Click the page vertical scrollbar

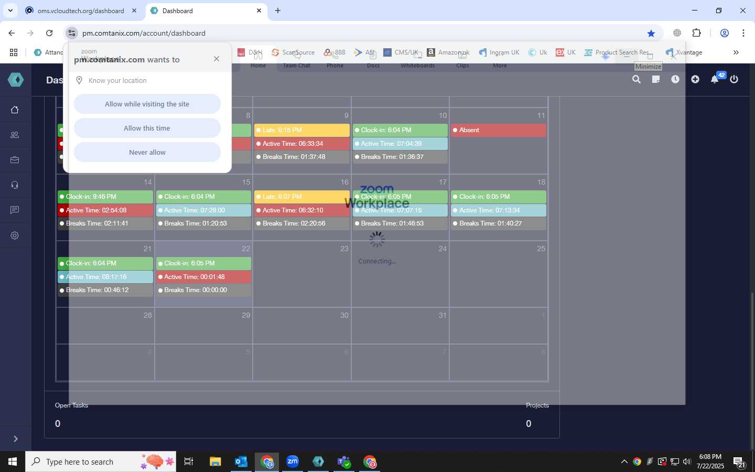752,370
